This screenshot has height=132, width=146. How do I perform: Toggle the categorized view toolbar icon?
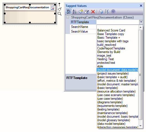point(69,12)
